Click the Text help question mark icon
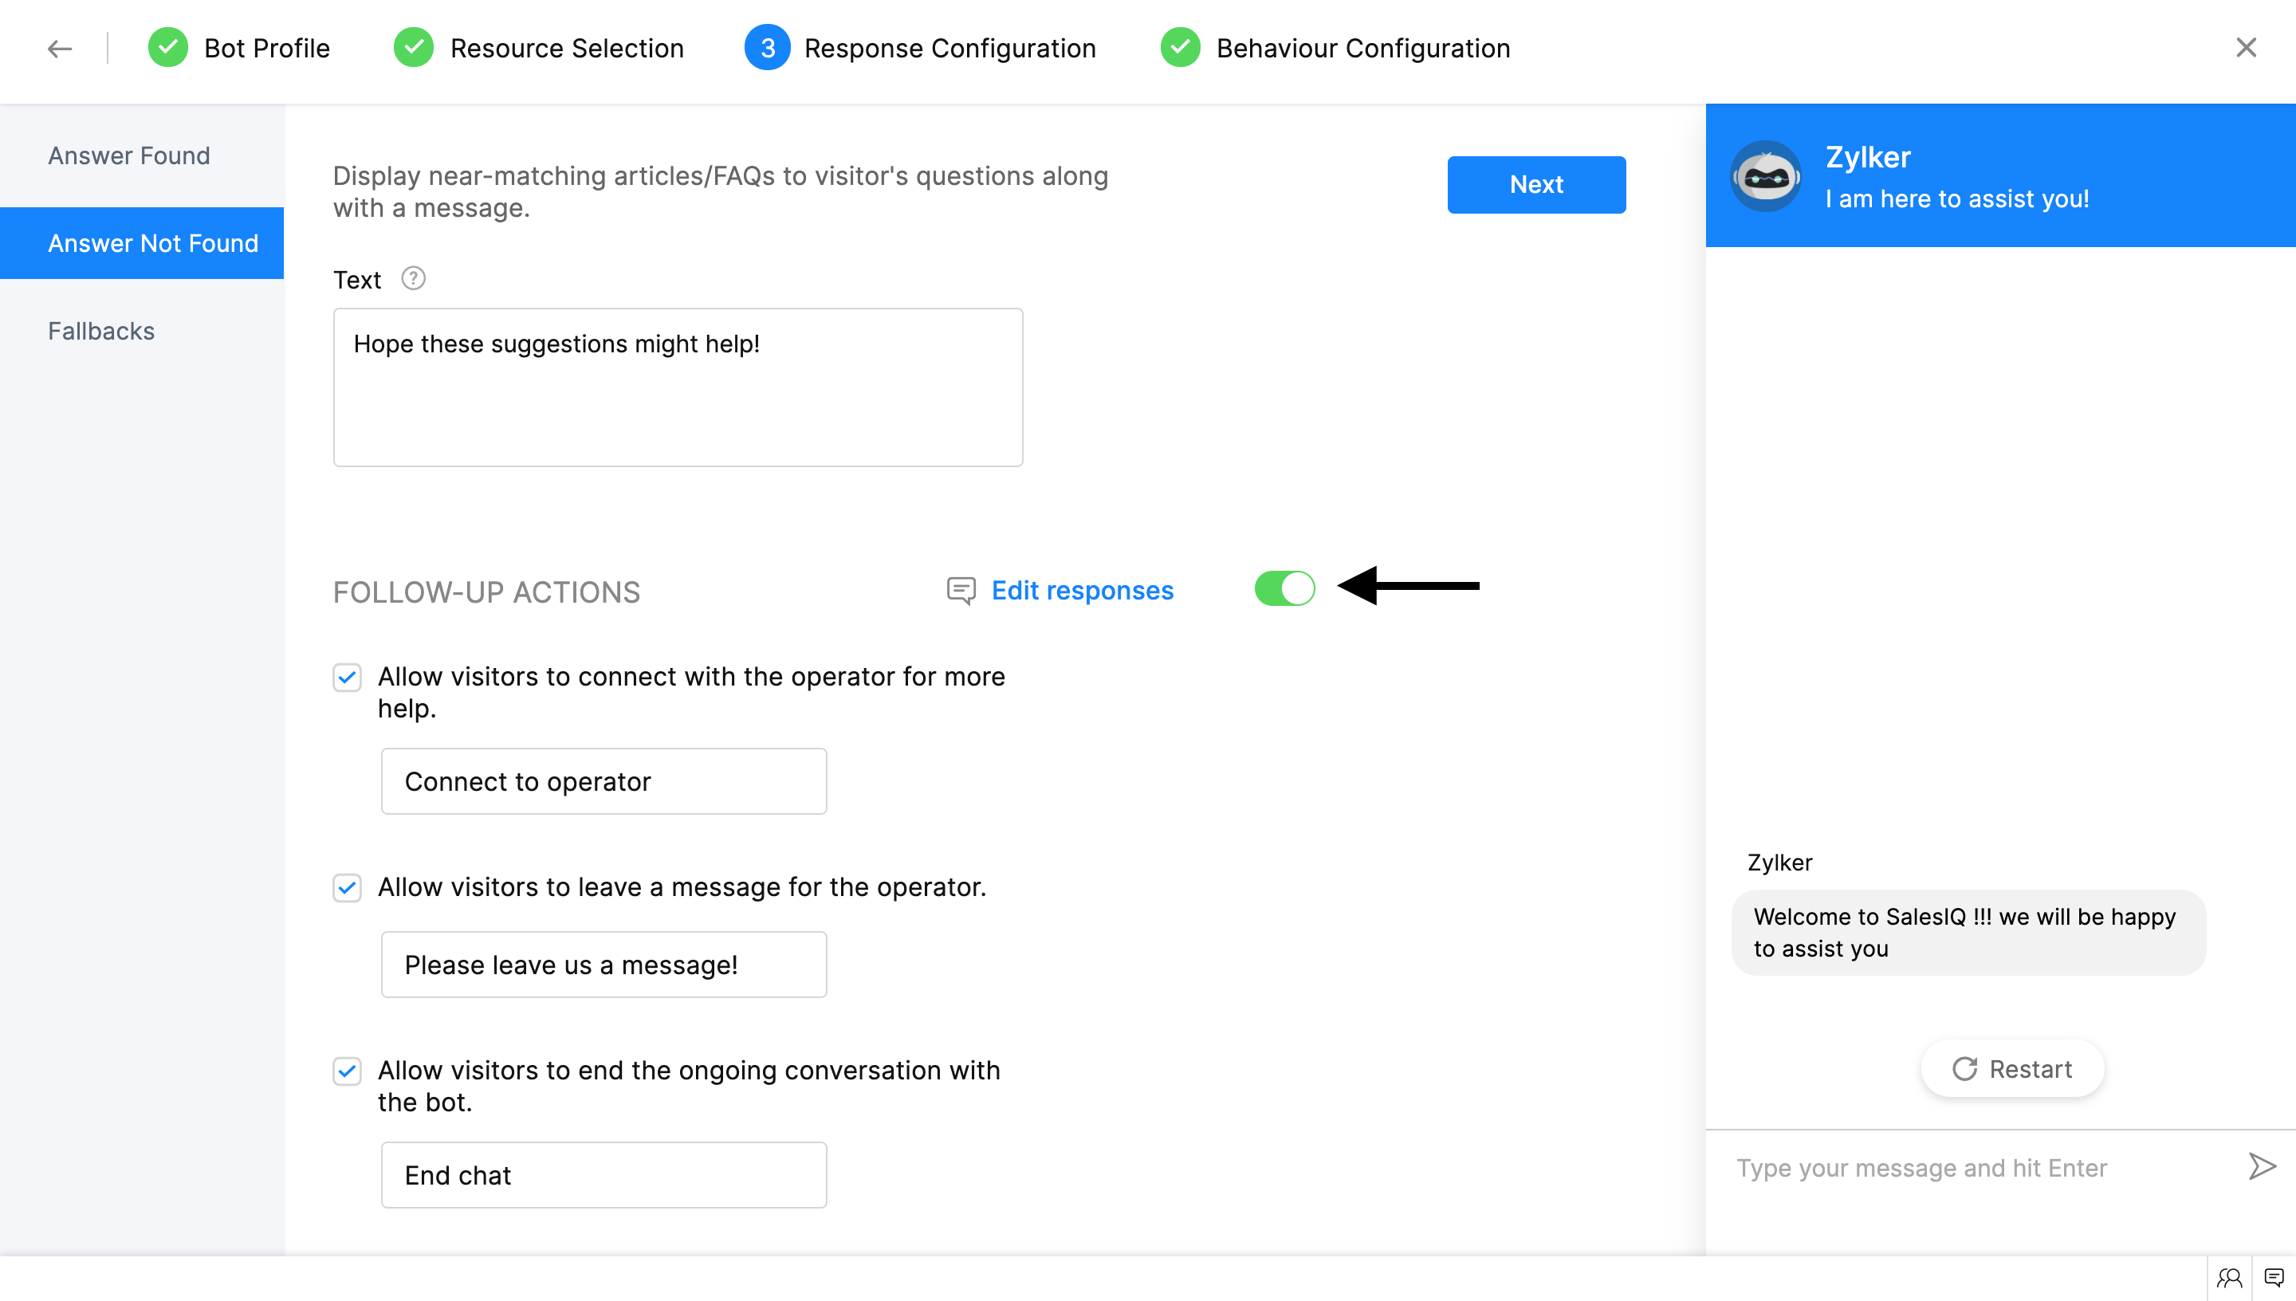 point(413,279)
